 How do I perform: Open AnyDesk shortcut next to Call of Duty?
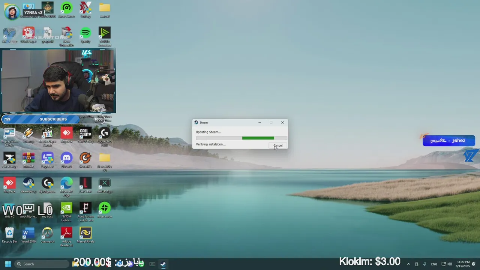tap(66, 135)
